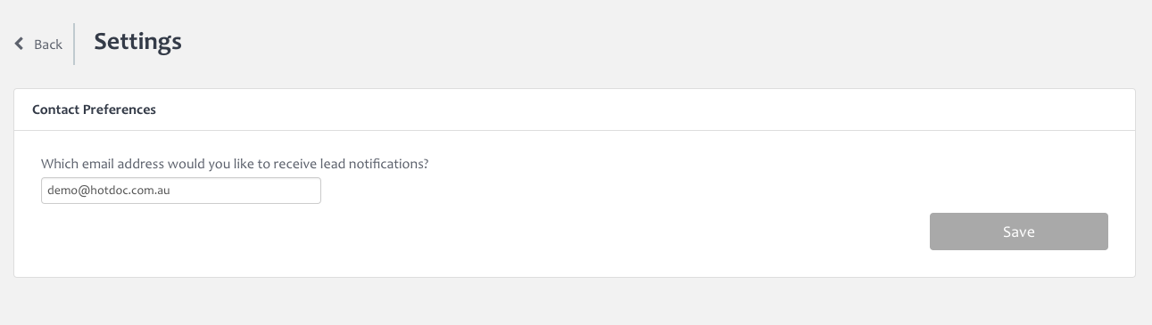Click the back chevron arrow icon
This screenshot has width=1152, height=325.
tap(19, 44)
